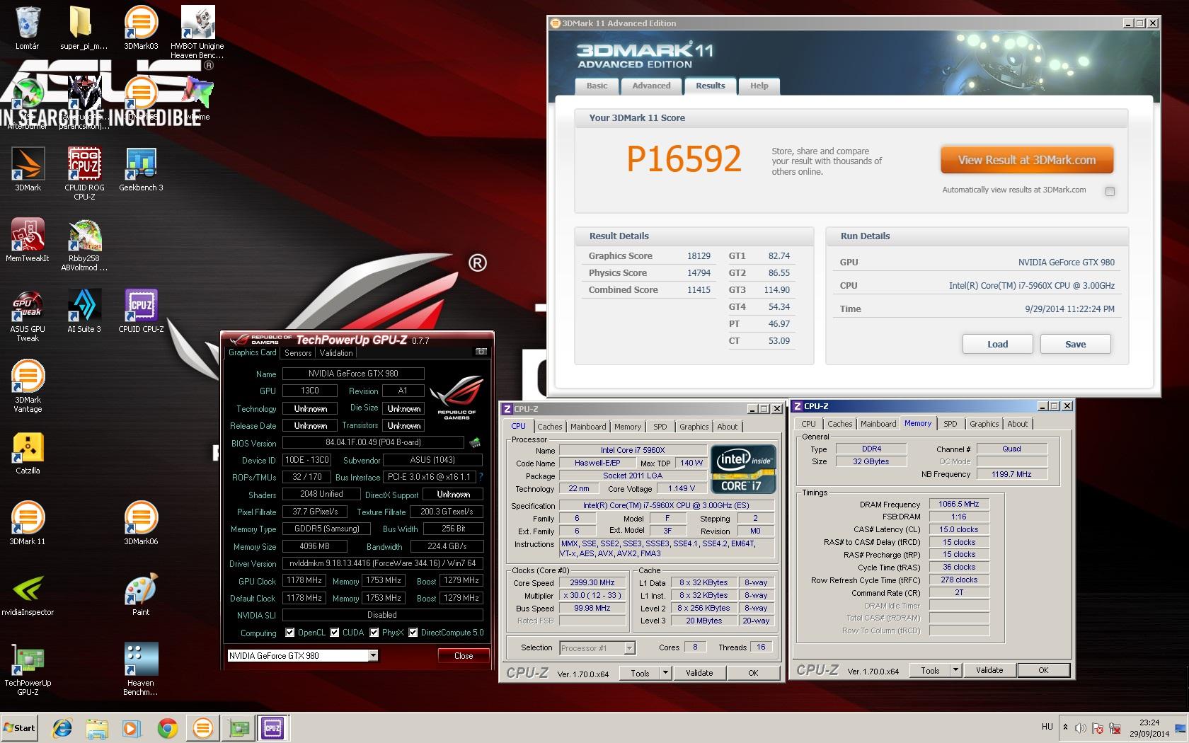Open Caches tab in CPU-Z CPU window
Screen dimensions: 1189x743
pos(550,427)
